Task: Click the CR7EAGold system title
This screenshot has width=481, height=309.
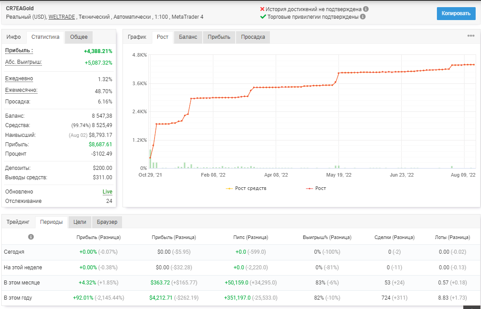Action: 20,8
